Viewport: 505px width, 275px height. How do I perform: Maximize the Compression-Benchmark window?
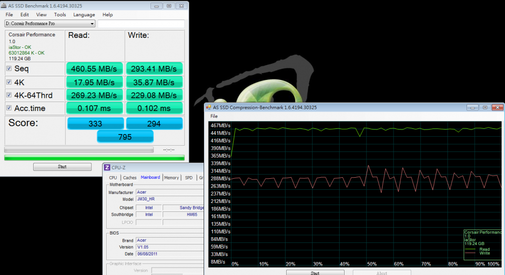(x=484, y=107)
